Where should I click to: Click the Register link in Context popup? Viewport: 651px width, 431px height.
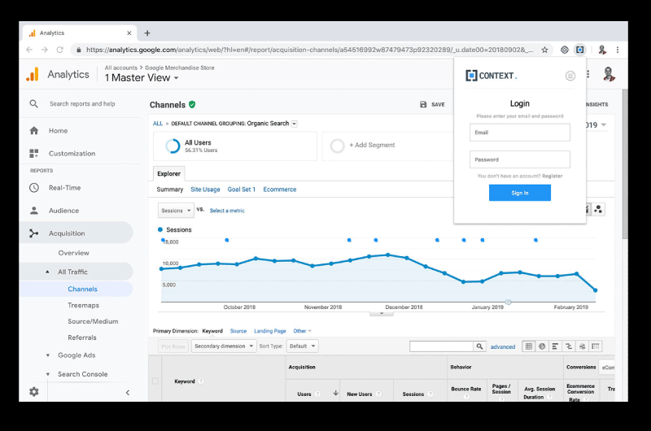coord(552,176)
